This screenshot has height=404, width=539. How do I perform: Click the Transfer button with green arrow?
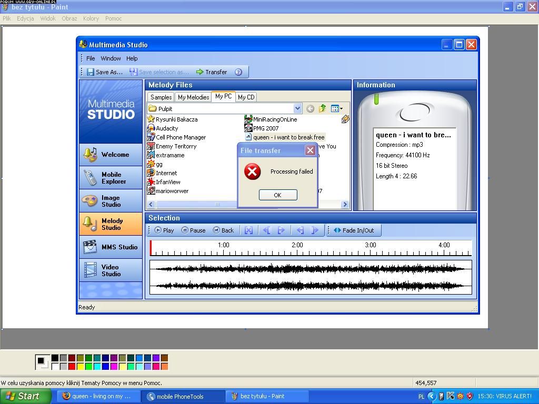[212, 72]
